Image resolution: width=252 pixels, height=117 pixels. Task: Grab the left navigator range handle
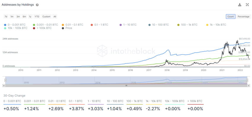5,80
